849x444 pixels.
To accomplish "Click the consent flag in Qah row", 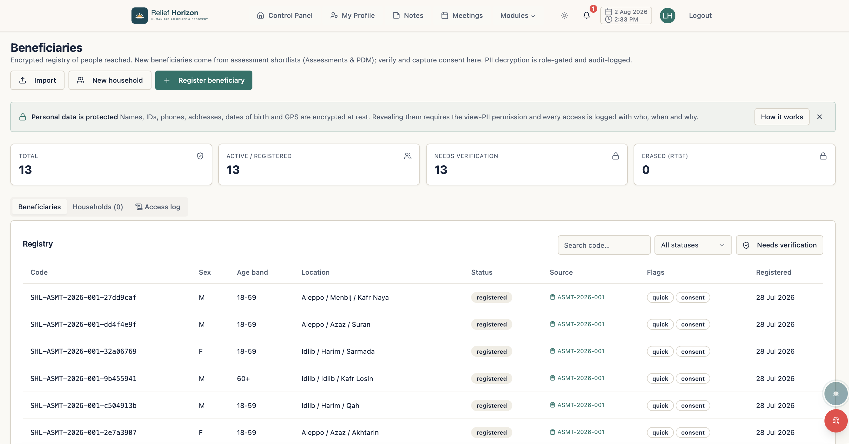I will coord(693,406).
